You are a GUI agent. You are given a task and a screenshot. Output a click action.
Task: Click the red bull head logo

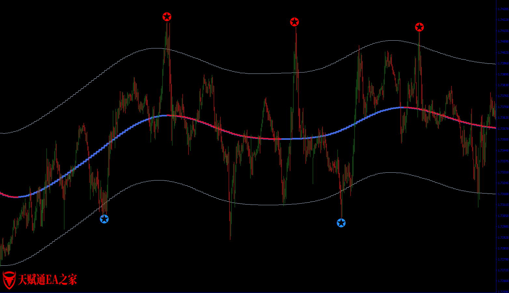tap(9, 280)
